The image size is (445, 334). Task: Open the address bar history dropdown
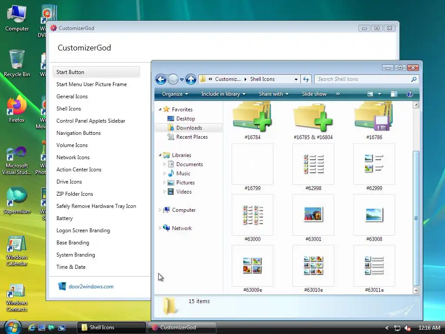click(296, 79)
